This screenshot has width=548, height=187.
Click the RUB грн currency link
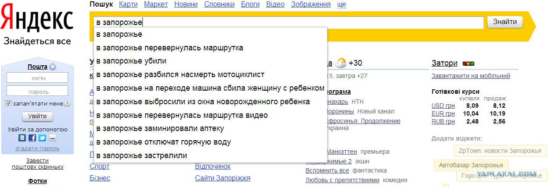coord(443,121)
